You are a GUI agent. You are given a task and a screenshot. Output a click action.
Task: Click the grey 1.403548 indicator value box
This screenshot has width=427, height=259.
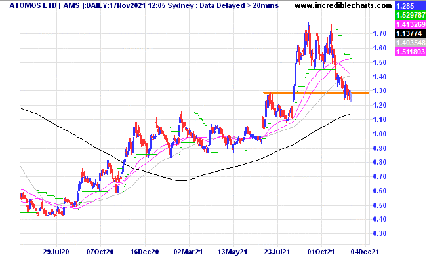(x=411, y=43)
